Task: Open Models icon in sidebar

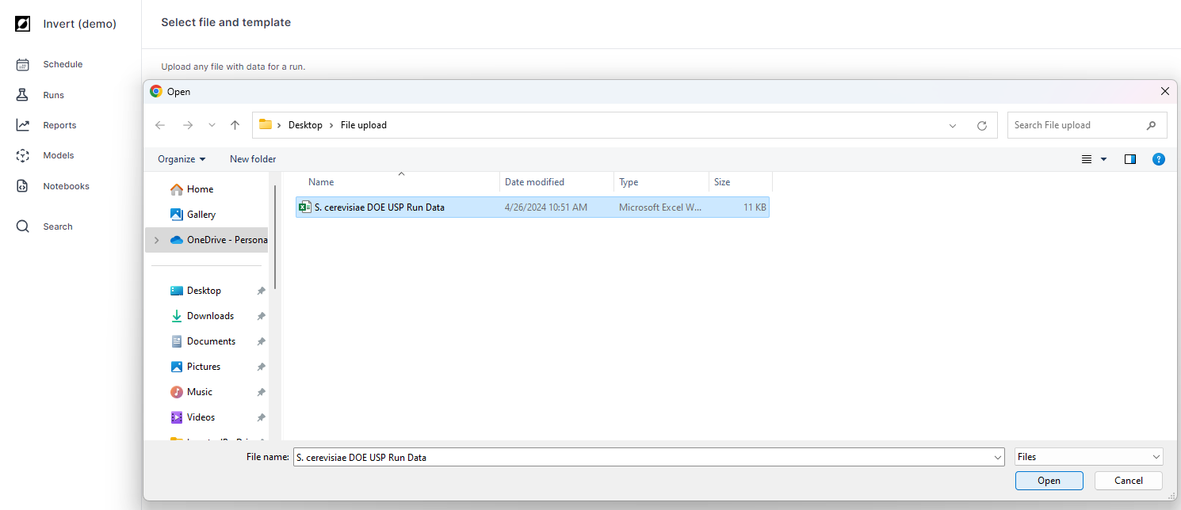Action: (x=23, y=156)
